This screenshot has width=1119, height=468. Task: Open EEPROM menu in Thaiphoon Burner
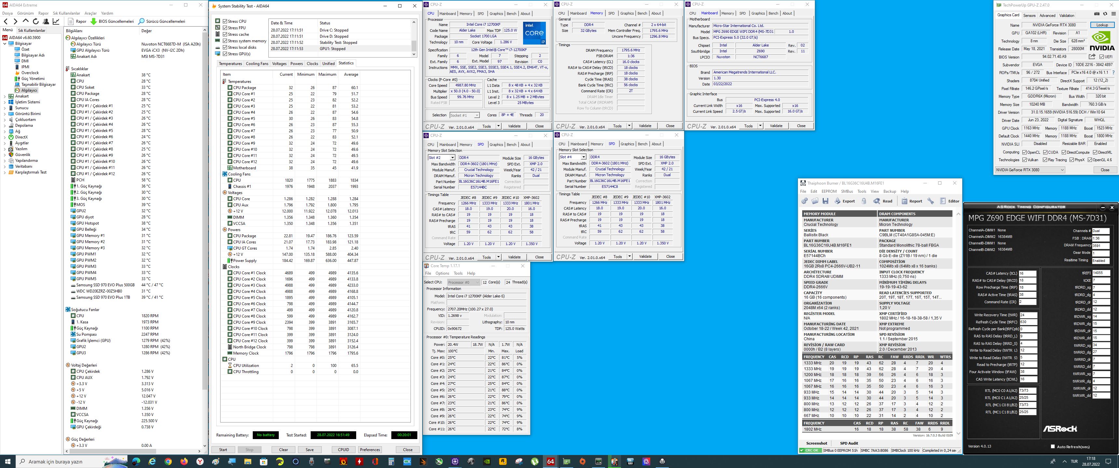(x=829, y=191)
